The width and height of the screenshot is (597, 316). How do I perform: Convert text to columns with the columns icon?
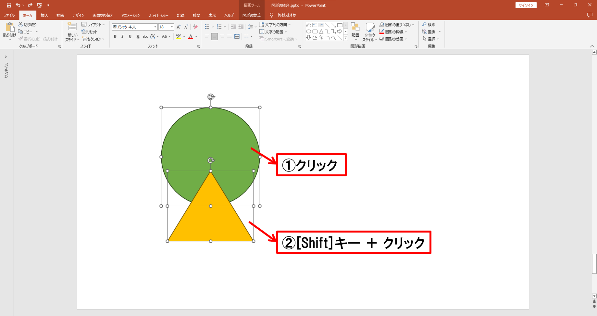(x=246, y=36)
